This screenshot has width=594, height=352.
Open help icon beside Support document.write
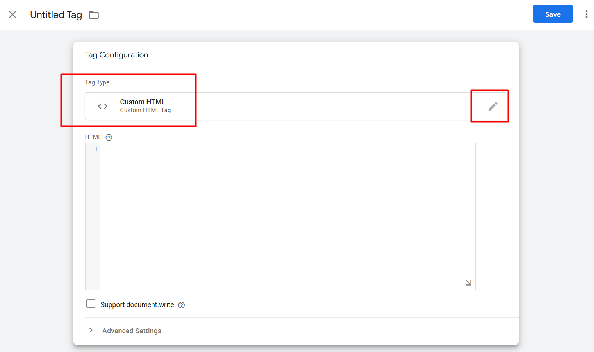coord(181,305)
